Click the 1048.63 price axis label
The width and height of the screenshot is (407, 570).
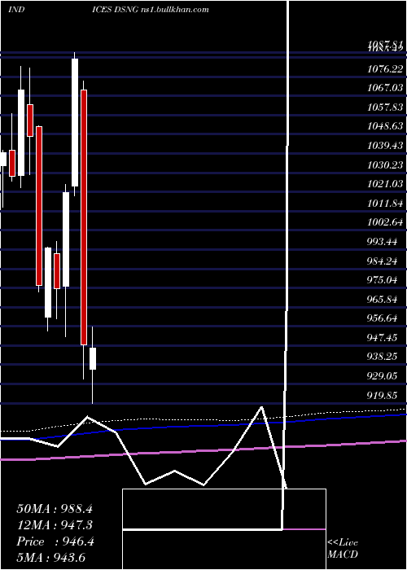386,126
